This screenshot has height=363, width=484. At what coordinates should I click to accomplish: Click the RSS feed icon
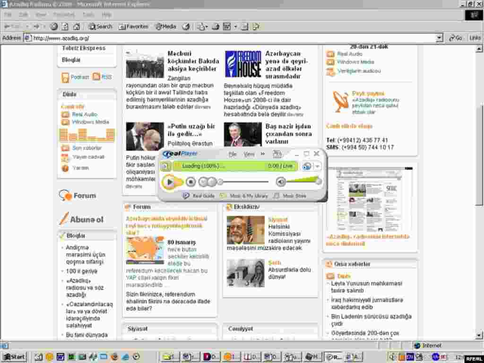96,77
